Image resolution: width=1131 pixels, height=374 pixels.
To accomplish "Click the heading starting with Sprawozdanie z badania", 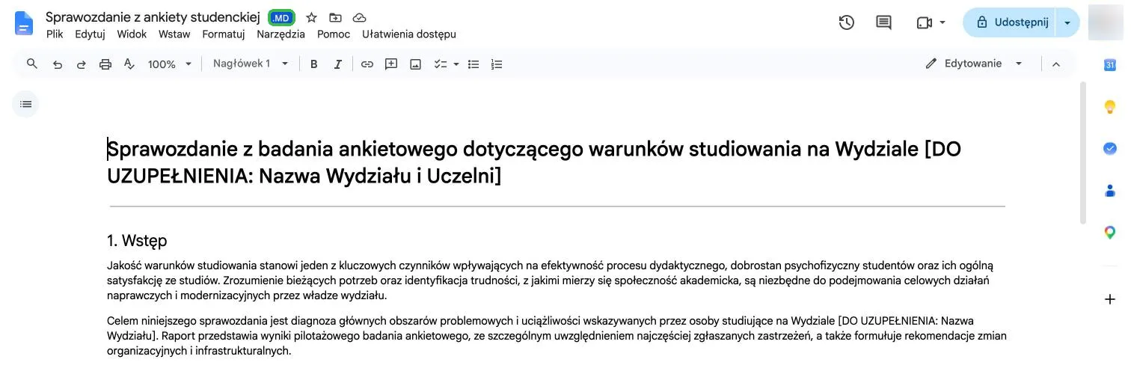I will point(534,162).
